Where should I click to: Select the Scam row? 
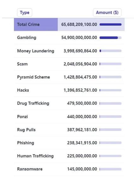pos(69,64)
